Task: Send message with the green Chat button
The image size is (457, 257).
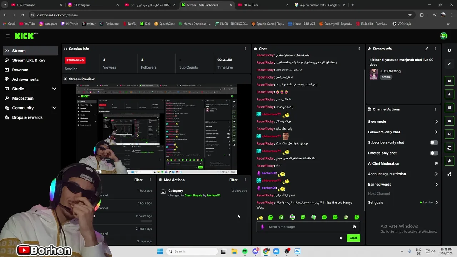Action: (x=353, y=238)
